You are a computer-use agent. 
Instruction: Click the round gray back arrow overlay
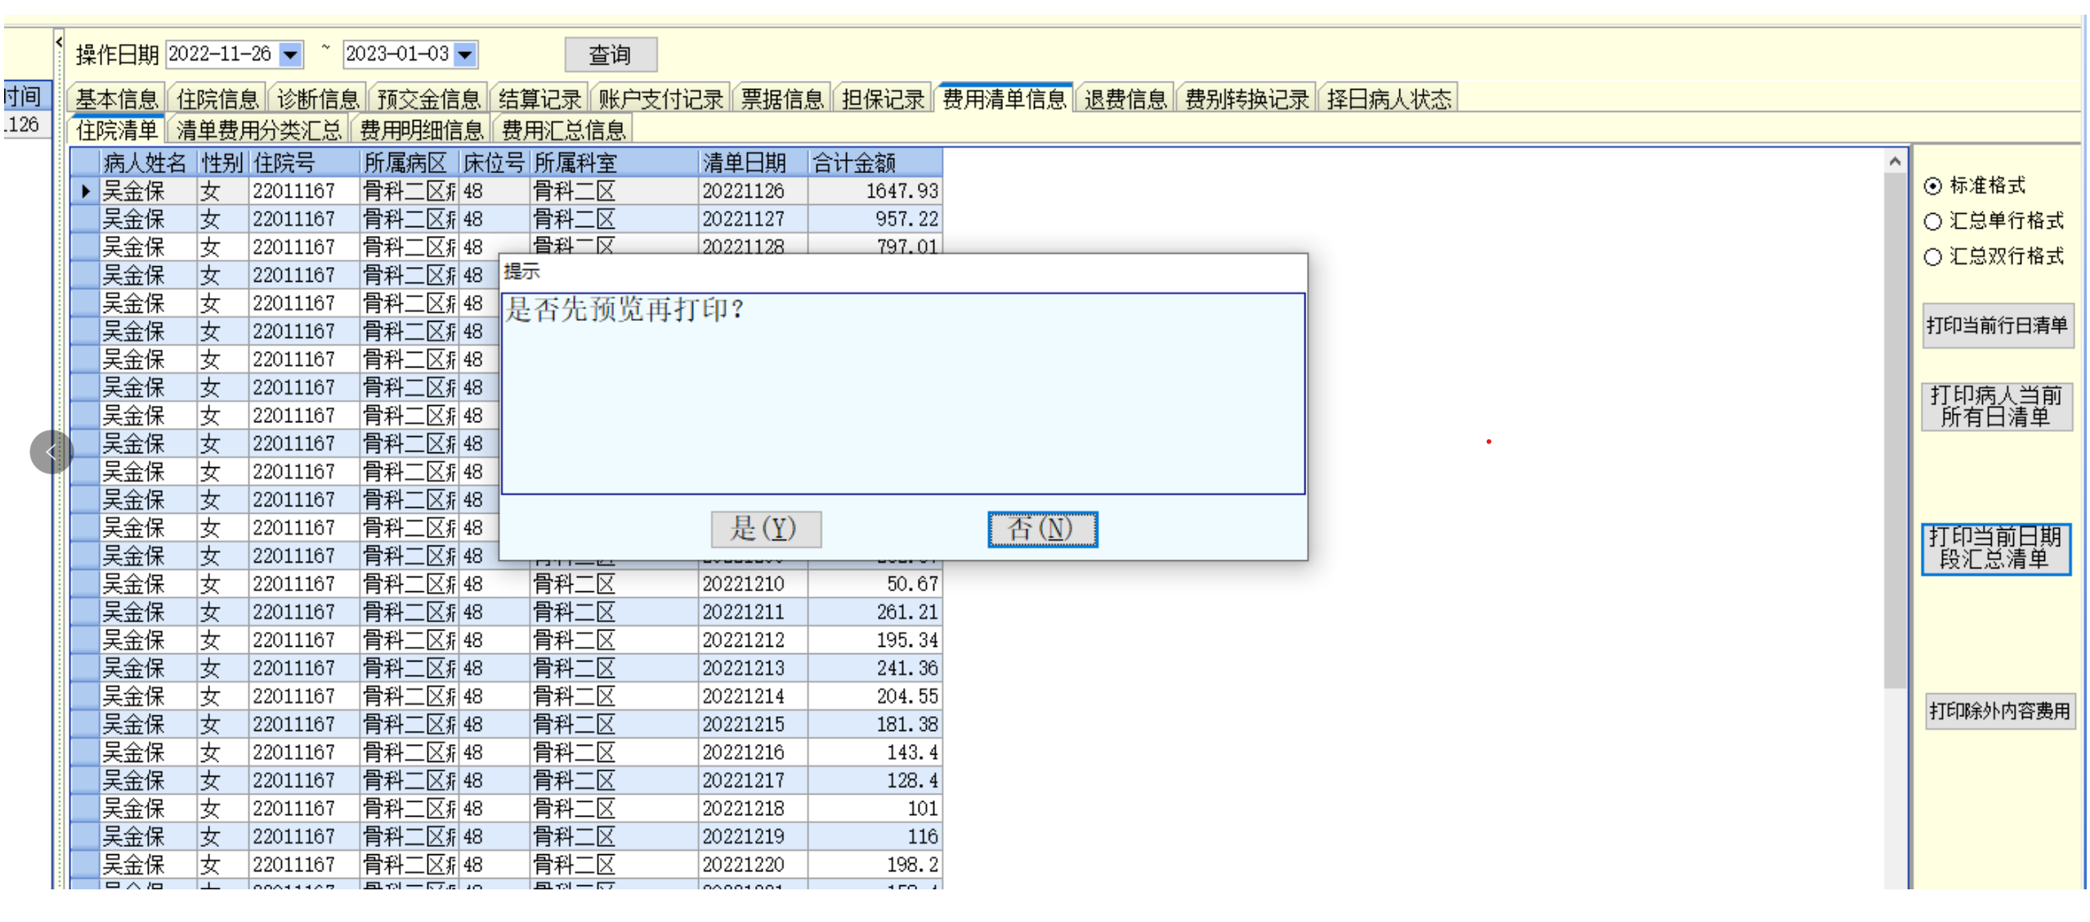(x=51, y=452)
